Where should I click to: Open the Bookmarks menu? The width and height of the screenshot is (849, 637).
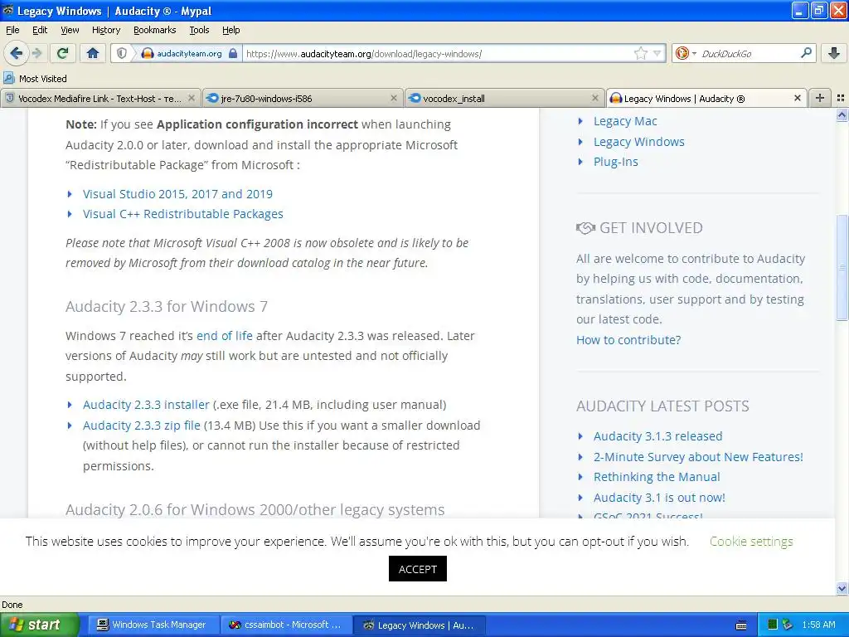154,30
